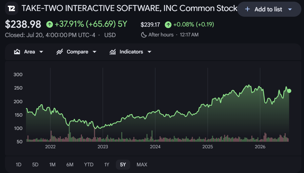Click the After hours moon icon
The image size is (304, 173).
point(144,35)
